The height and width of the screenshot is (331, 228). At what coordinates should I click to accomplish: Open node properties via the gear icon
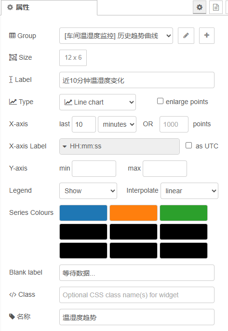point(200,7)
